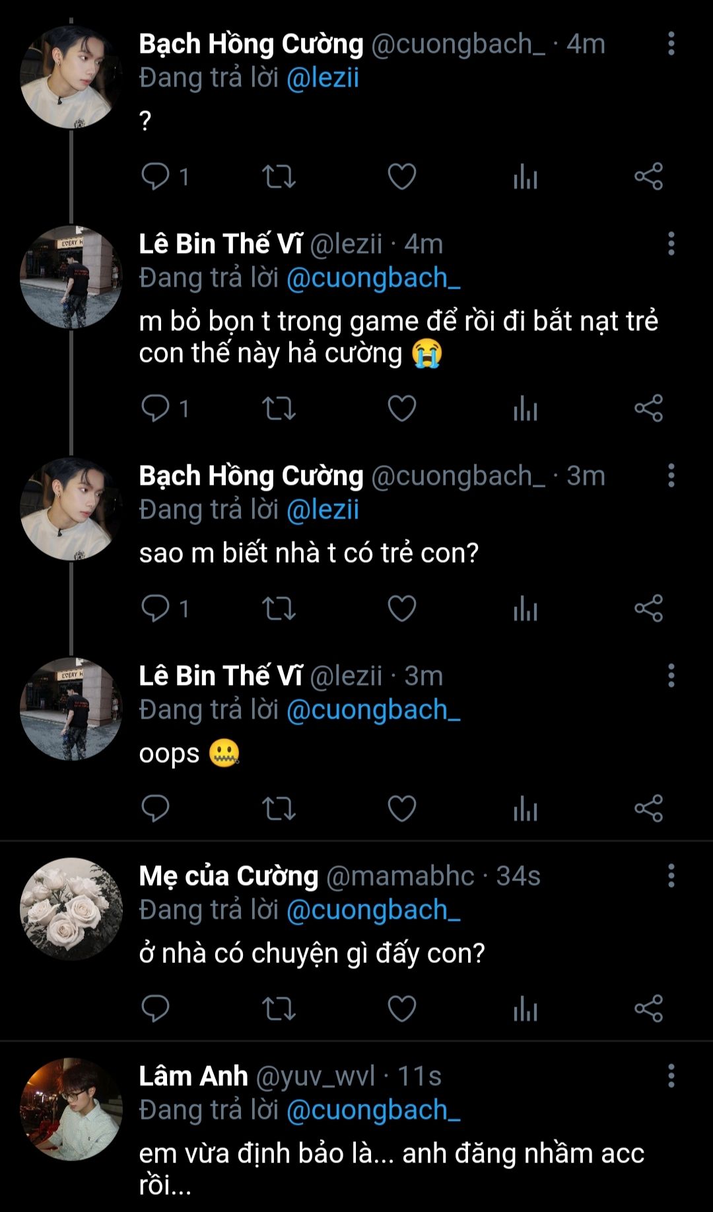Share the "?" tweet by Bạch Hồng Cường
The width and height of the screenshot is (713, 1212).
[648, 176]
